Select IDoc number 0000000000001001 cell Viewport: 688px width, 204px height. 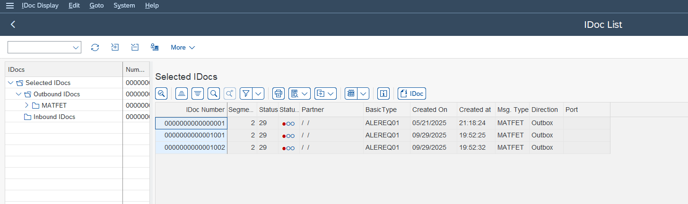coord(192,136)
